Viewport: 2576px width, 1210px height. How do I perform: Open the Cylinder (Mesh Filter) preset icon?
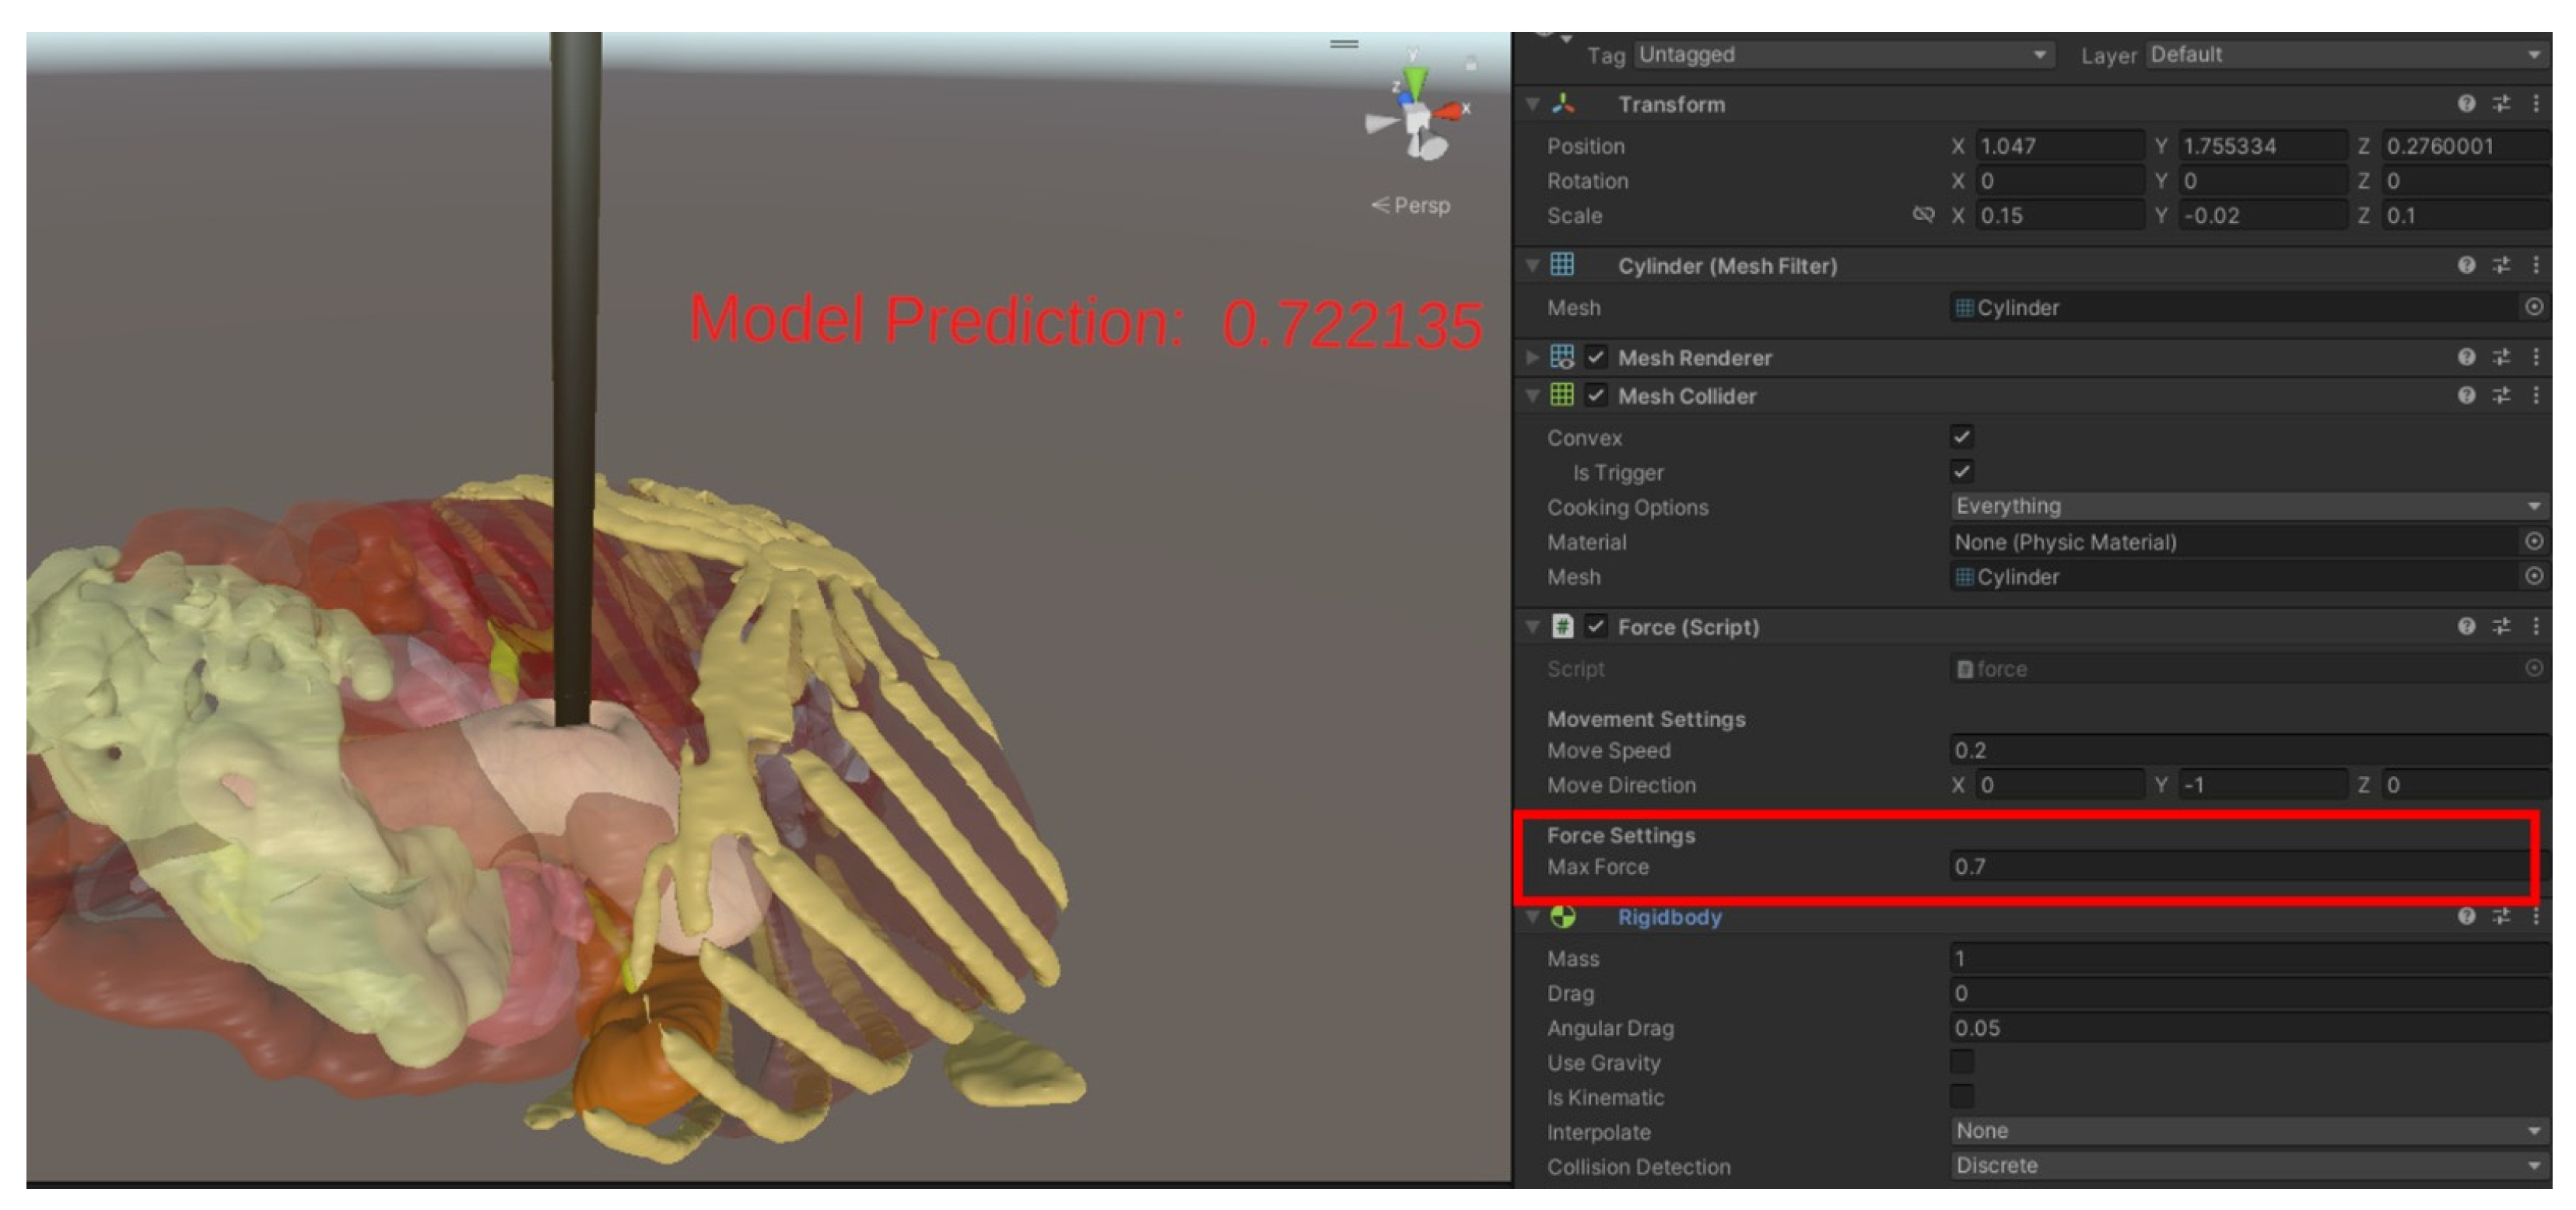pyautogui.click(x=2501, y=266)
